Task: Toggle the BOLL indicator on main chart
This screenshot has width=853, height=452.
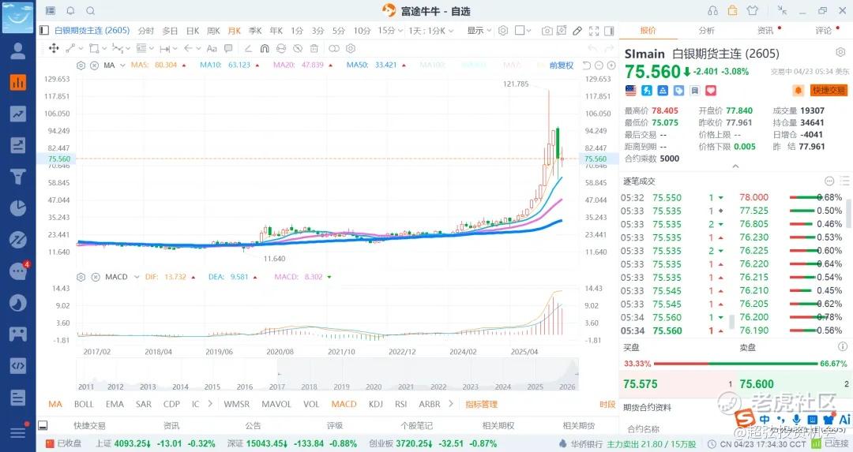Action: pyautogui.click(x=84, y=404)
